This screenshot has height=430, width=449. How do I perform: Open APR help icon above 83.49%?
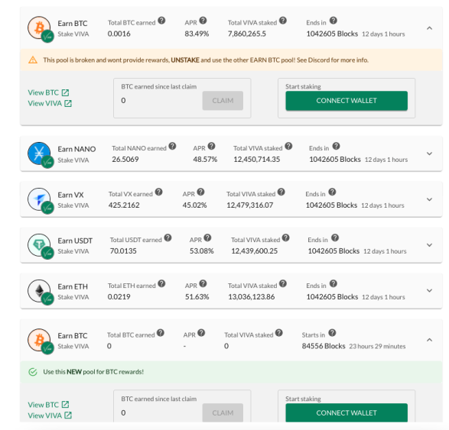(x=203, y=21)
